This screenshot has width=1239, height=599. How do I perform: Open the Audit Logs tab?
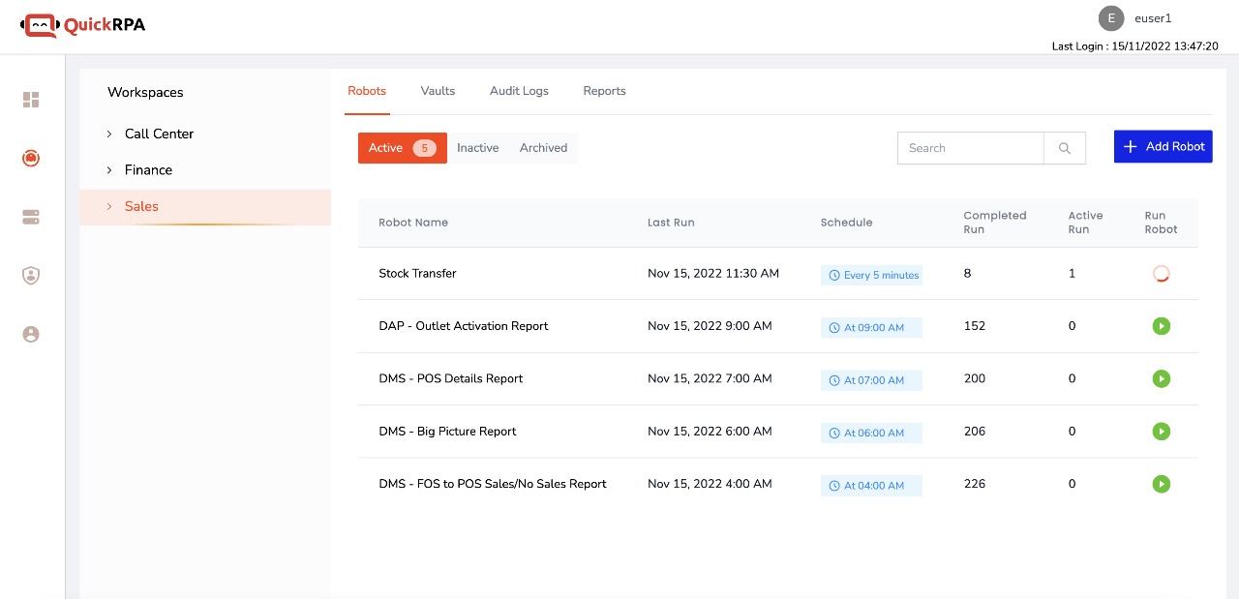click(519, 91)
